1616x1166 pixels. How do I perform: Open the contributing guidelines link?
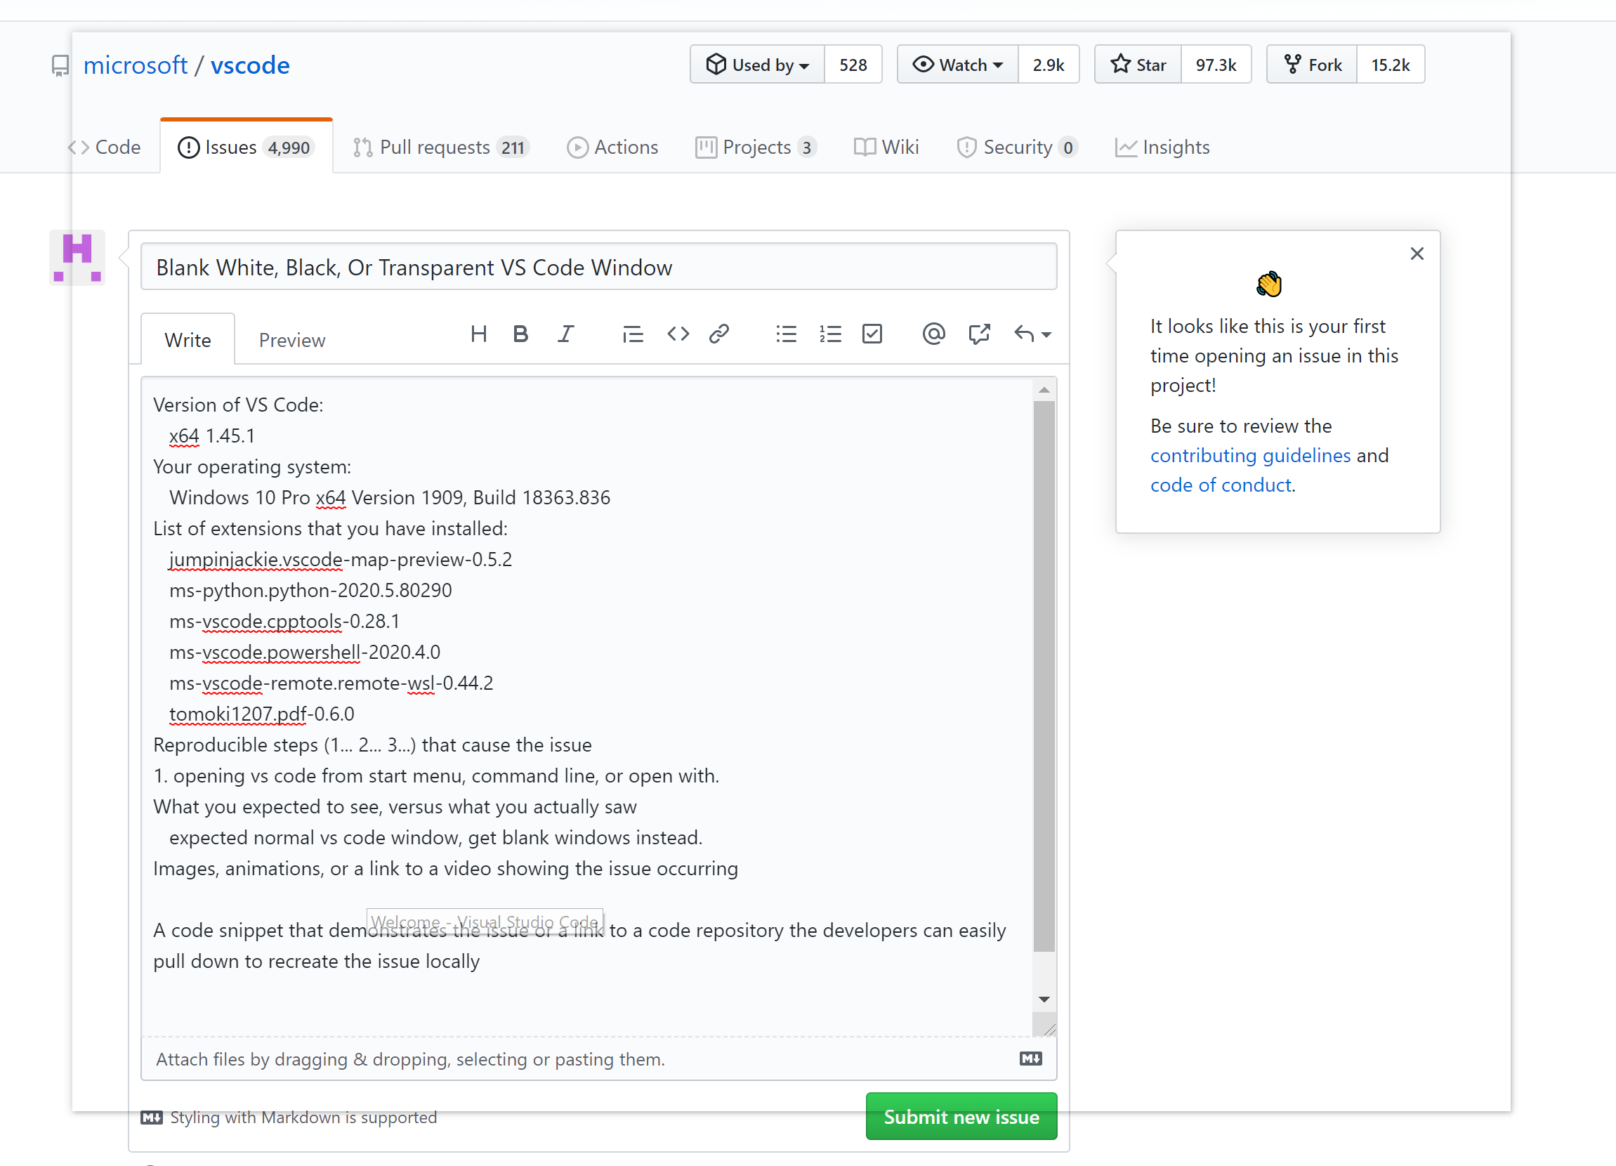pos(1250,454)
